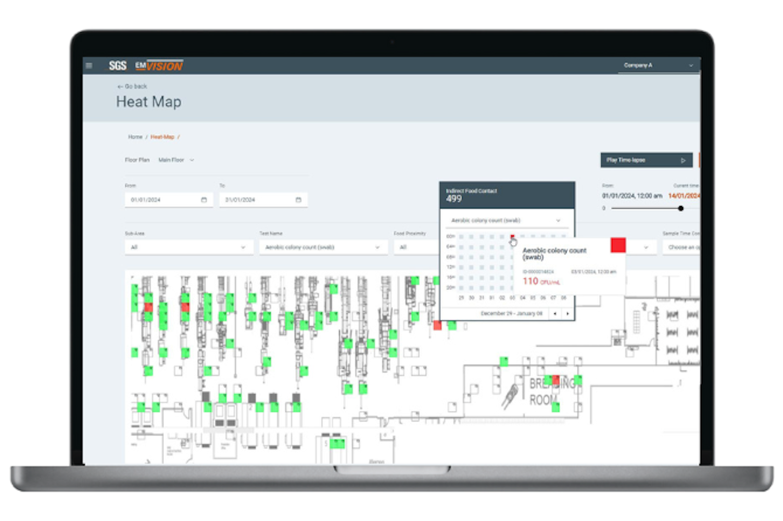Open the calendar picker for the To date
The image size is (783, 521).
click(x=298, y=199)
